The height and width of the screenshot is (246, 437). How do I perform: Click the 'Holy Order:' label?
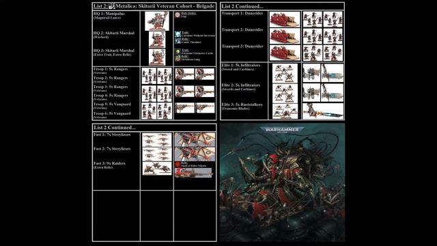coord(188,13)
